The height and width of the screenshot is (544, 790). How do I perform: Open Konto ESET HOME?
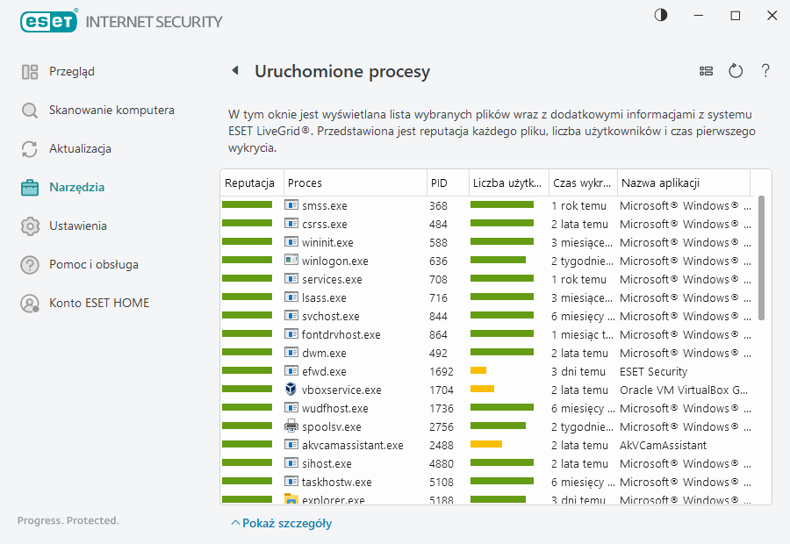(x=99, y=304)
